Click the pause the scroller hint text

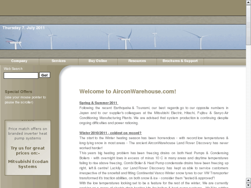(x=25, y=100)
